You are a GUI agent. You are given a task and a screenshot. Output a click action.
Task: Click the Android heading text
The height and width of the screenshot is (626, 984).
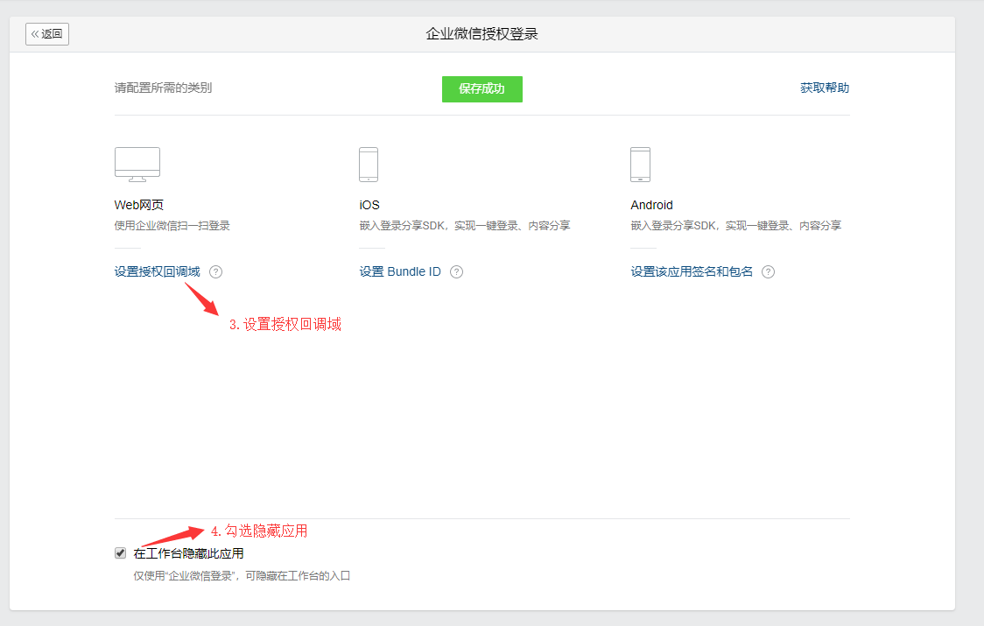tap(651, 205)
